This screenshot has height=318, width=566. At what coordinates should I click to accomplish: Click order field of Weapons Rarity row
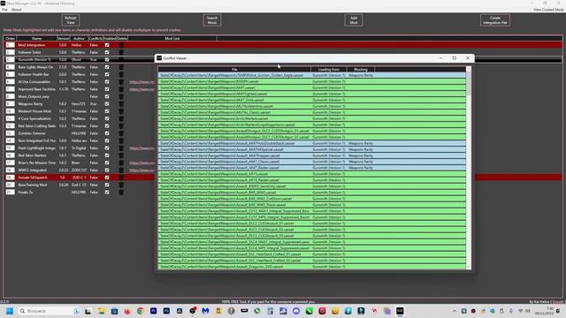[x=10, y=104]
